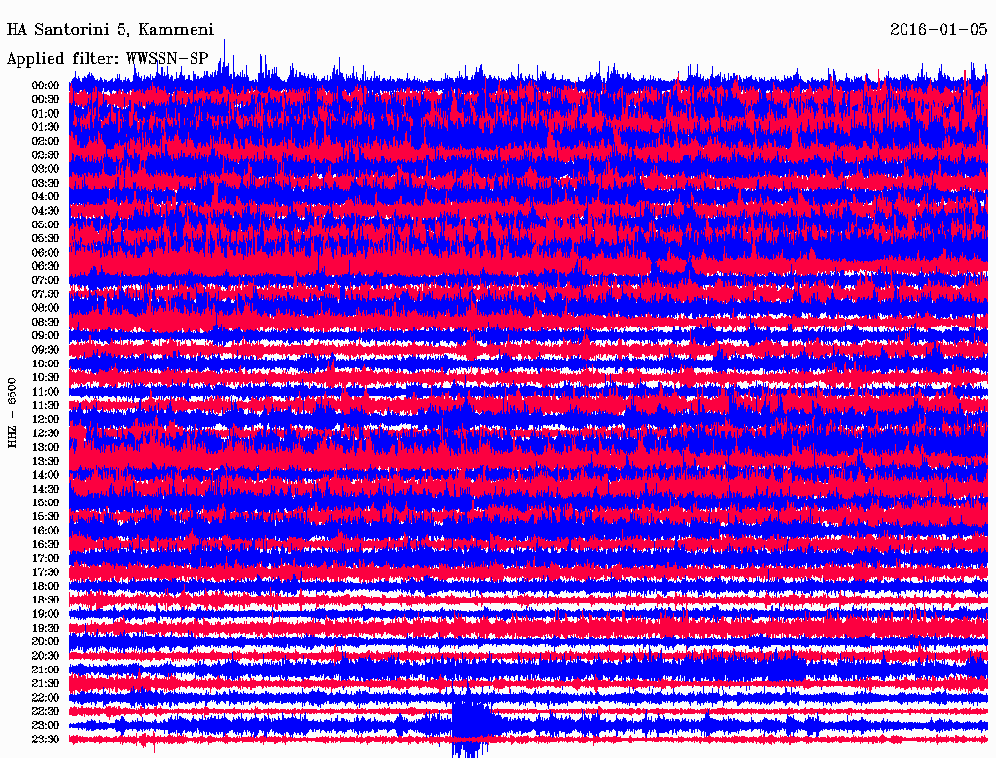Click the date '2016-01-05'
This screenshot has height=758, width=996.
939,30
